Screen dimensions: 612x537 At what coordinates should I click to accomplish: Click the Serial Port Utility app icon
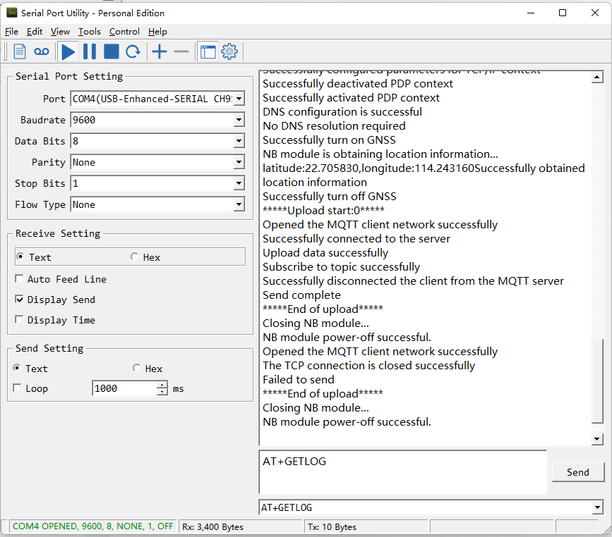click(x=12, y=13)
